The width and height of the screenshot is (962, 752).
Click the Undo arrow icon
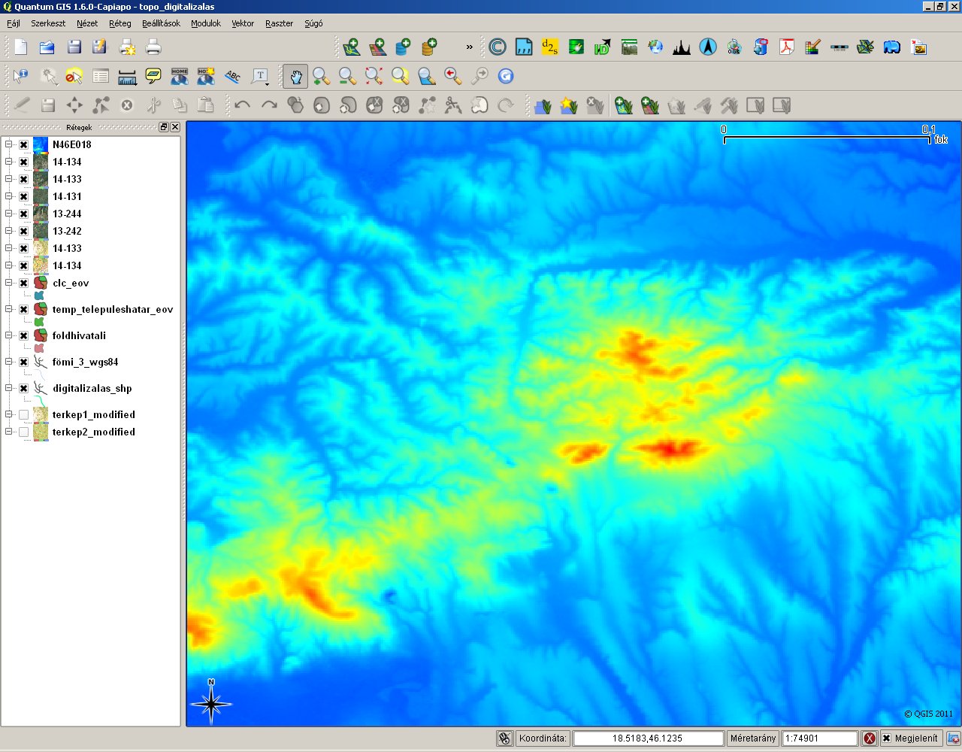point(242,105)
